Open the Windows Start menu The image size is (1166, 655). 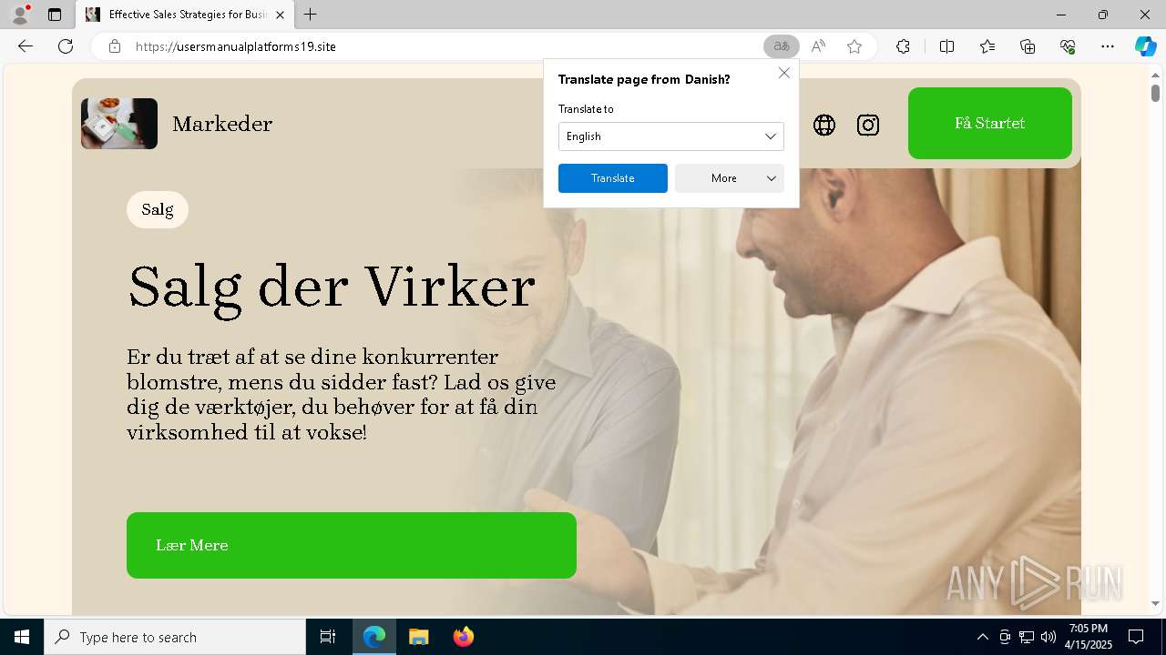click(x=22, y=637)
